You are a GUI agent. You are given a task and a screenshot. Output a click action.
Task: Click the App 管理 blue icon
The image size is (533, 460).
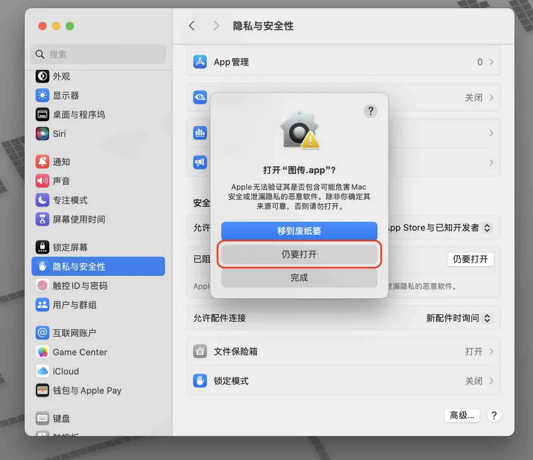coord(200,62)
